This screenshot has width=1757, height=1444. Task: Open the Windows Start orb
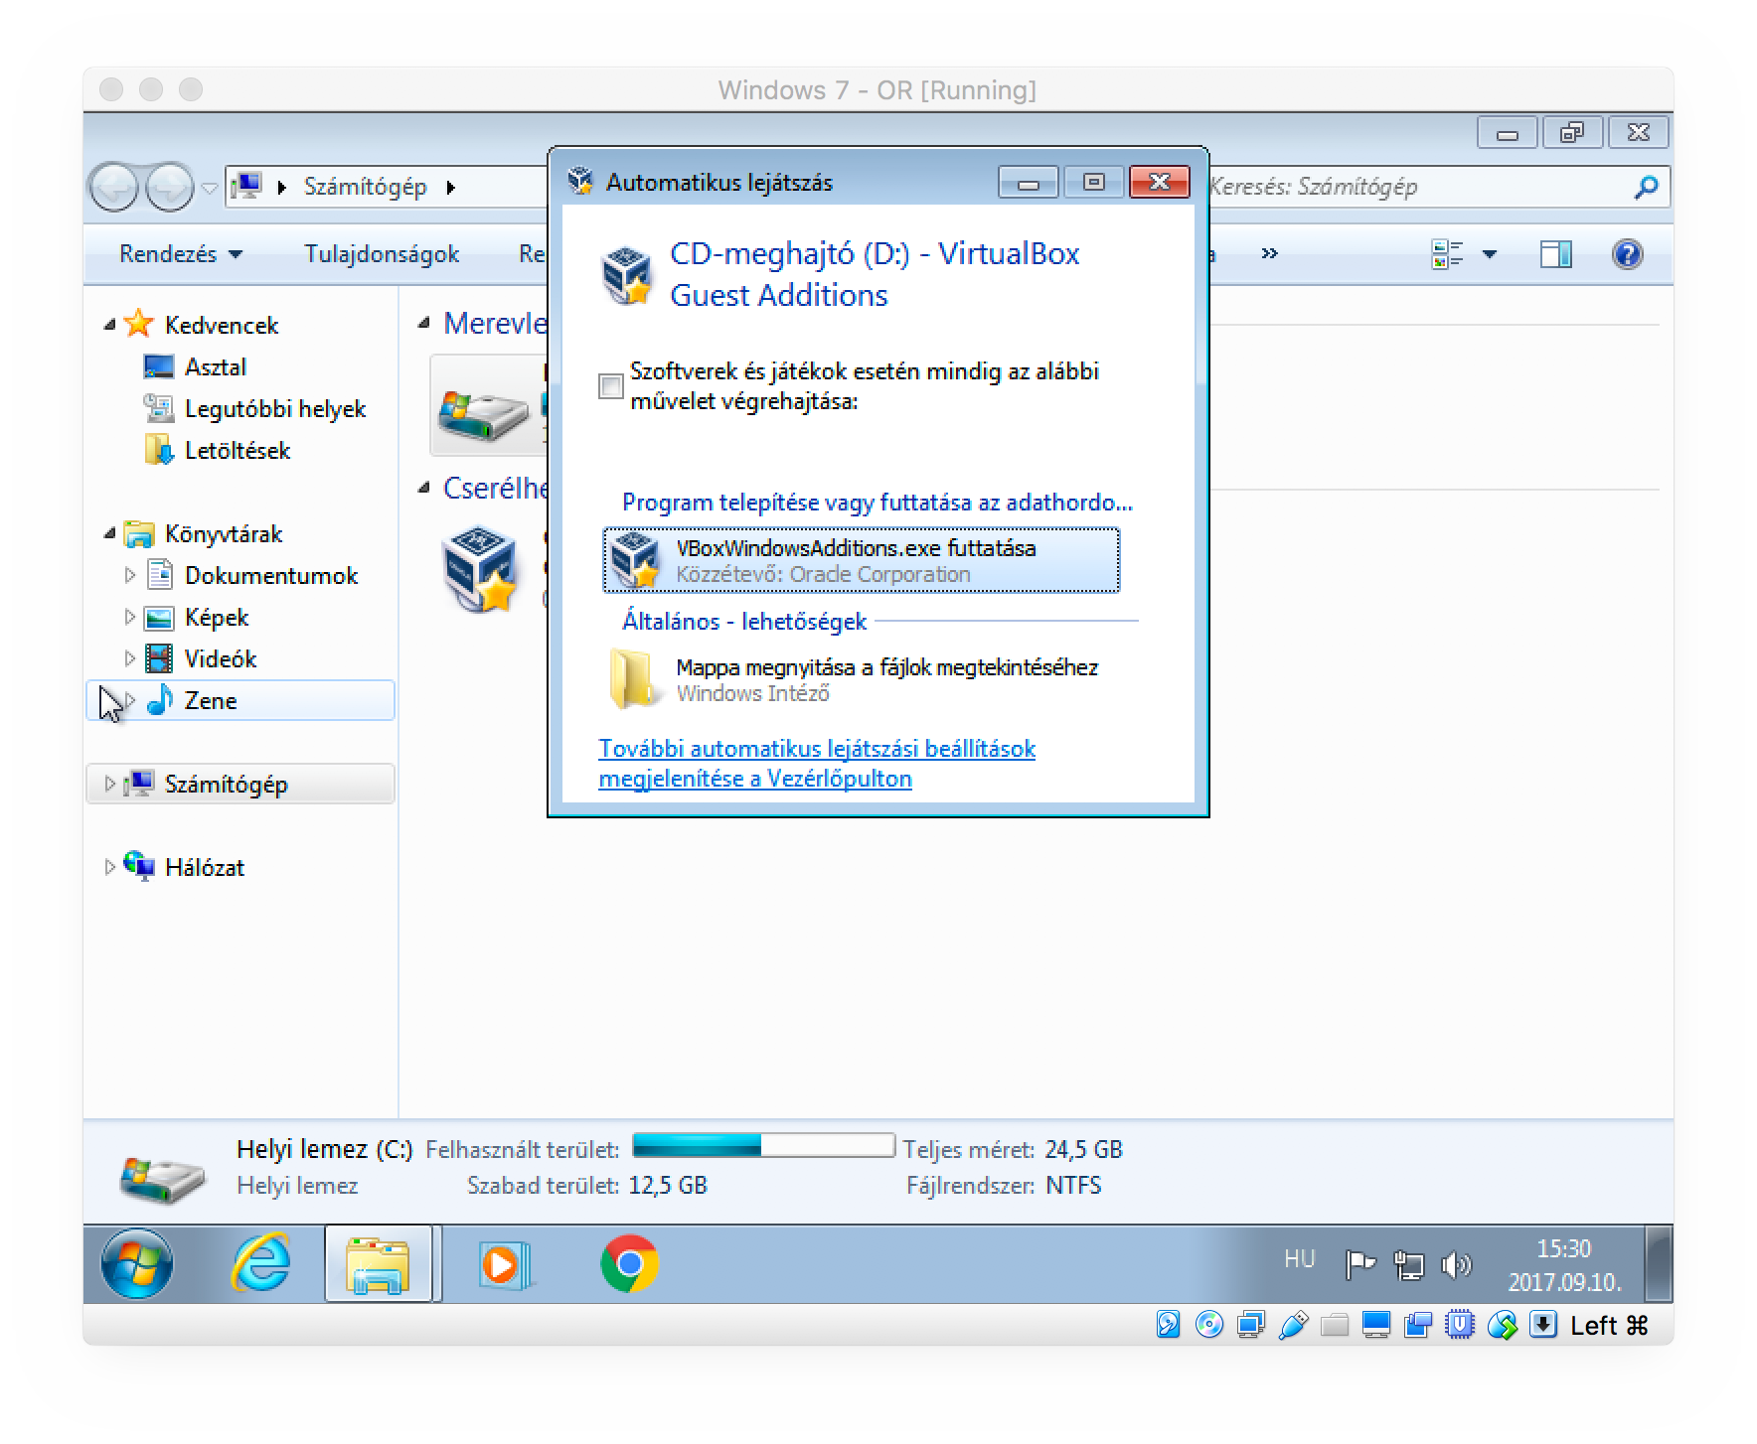137,1263
